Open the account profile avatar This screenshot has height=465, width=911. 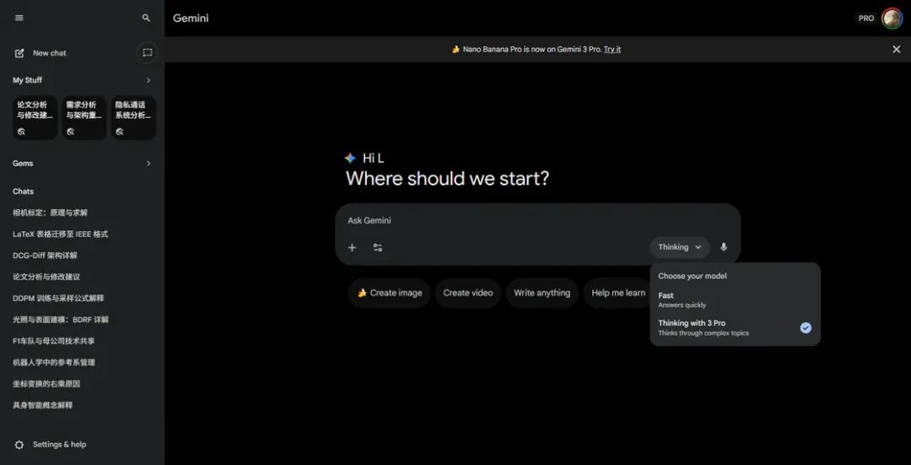(892, 18)
